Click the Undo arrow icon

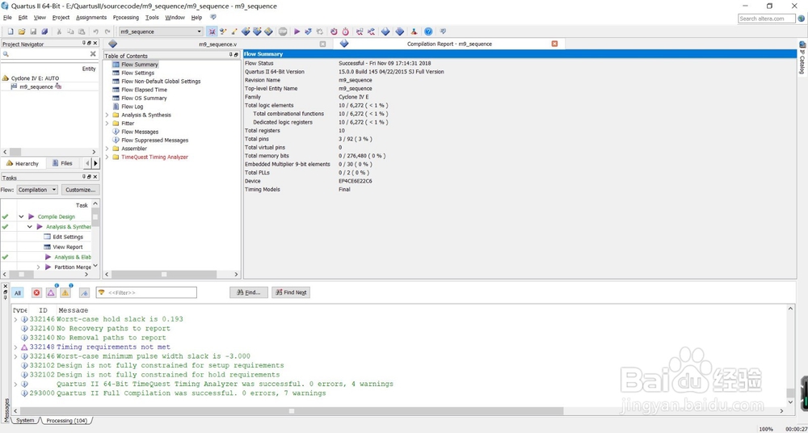96,32
